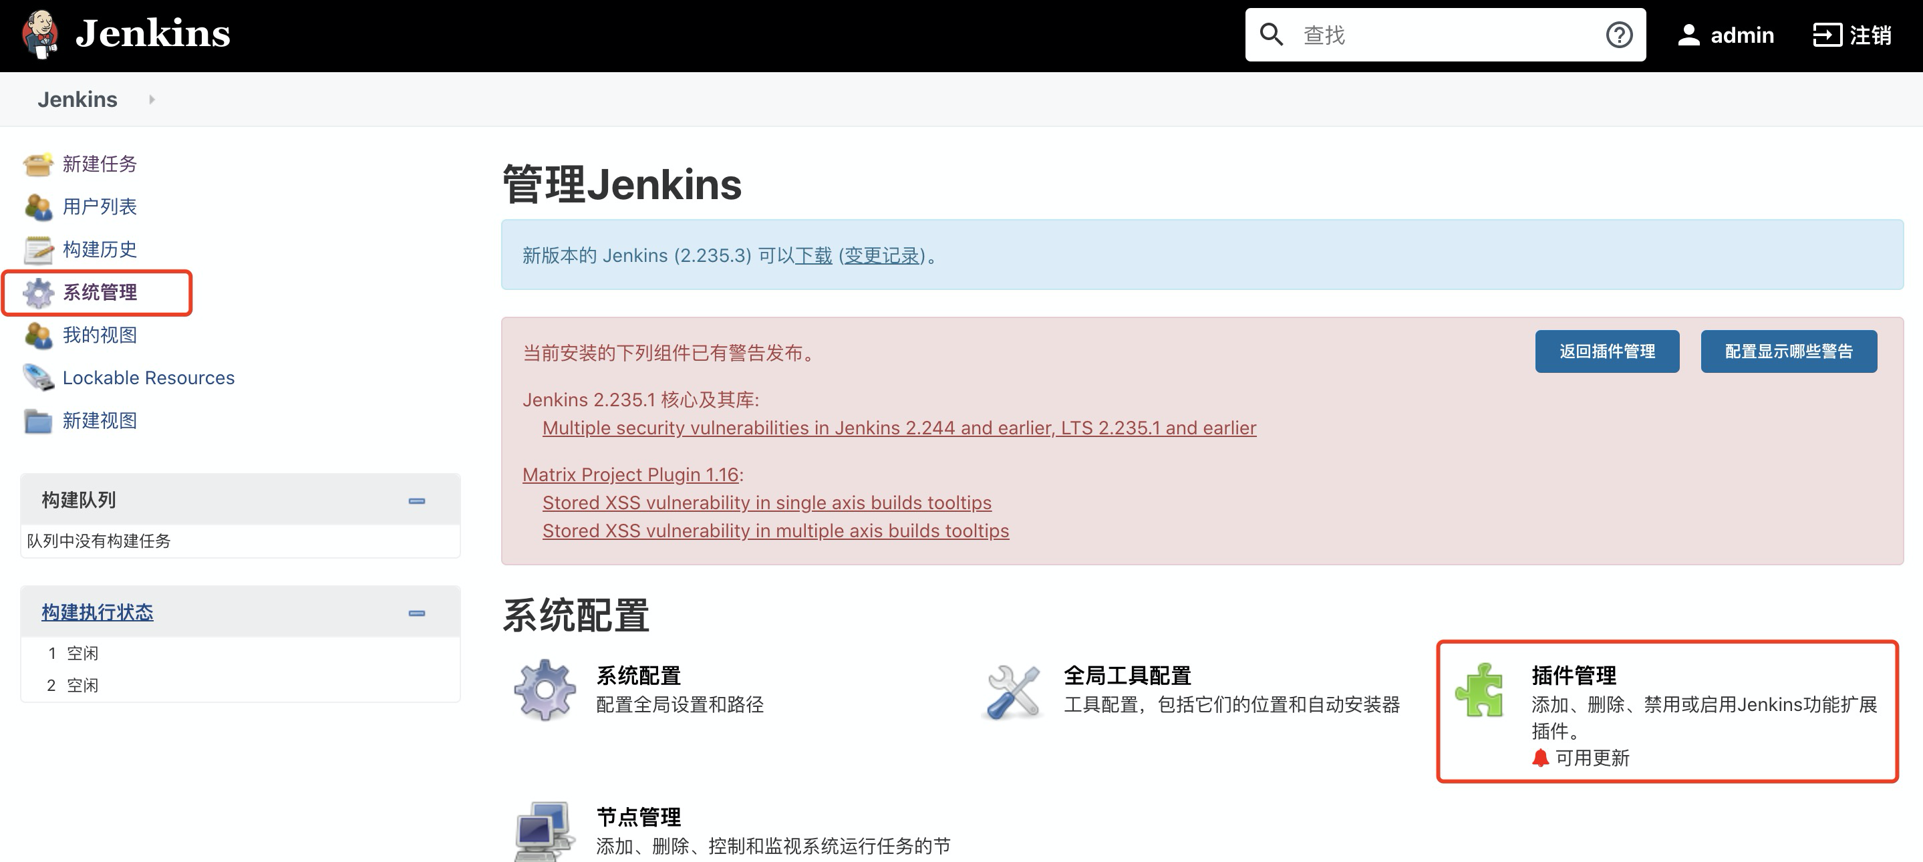Click the 配置显示哪些警告 button

coord(1788,351)
